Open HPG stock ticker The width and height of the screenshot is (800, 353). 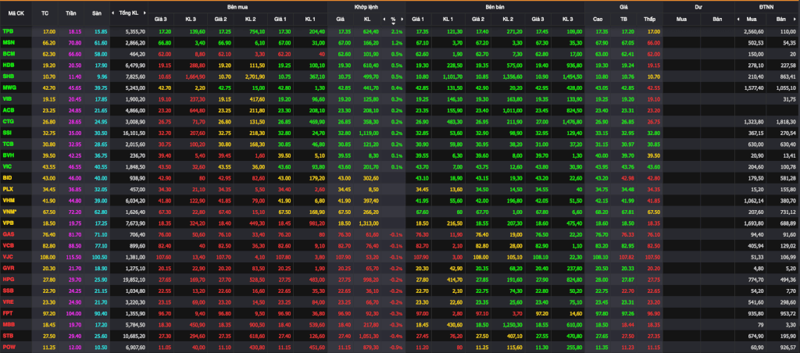[x=8, y=278]
